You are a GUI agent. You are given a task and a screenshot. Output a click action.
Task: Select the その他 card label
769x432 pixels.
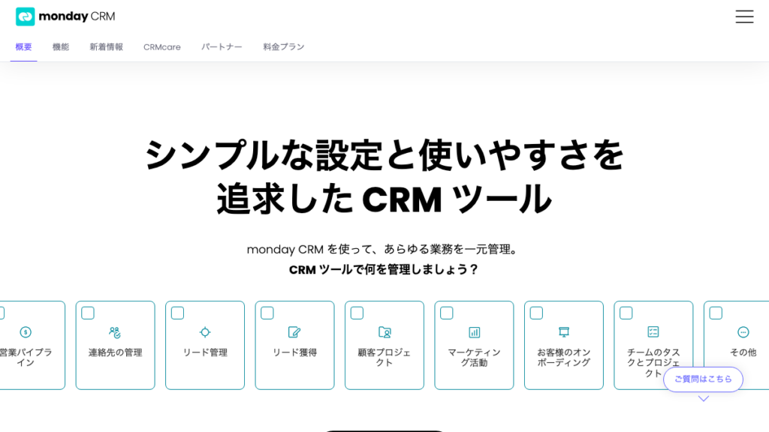coord(743,352)
